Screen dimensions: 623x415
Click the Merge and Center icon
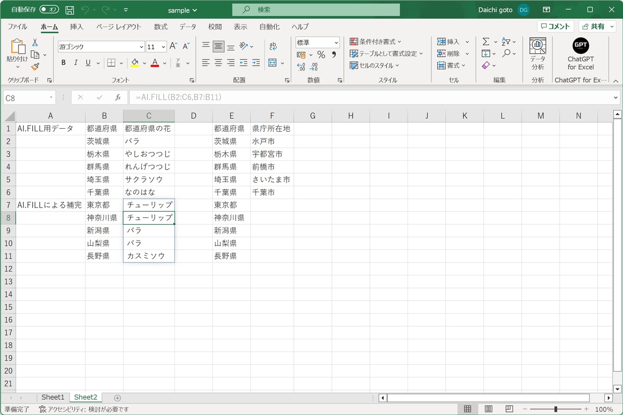point(273,63)
